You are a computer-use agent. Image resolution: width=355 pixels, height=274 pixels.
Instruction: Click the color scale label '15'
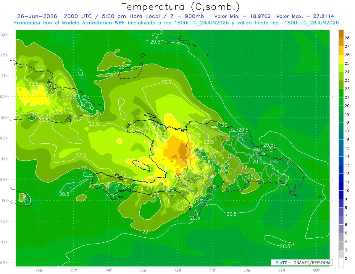click(x=347, y=148)
